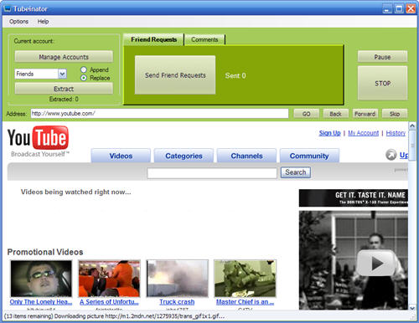Click the Skip button
The image size is (419, 323).
395,114
